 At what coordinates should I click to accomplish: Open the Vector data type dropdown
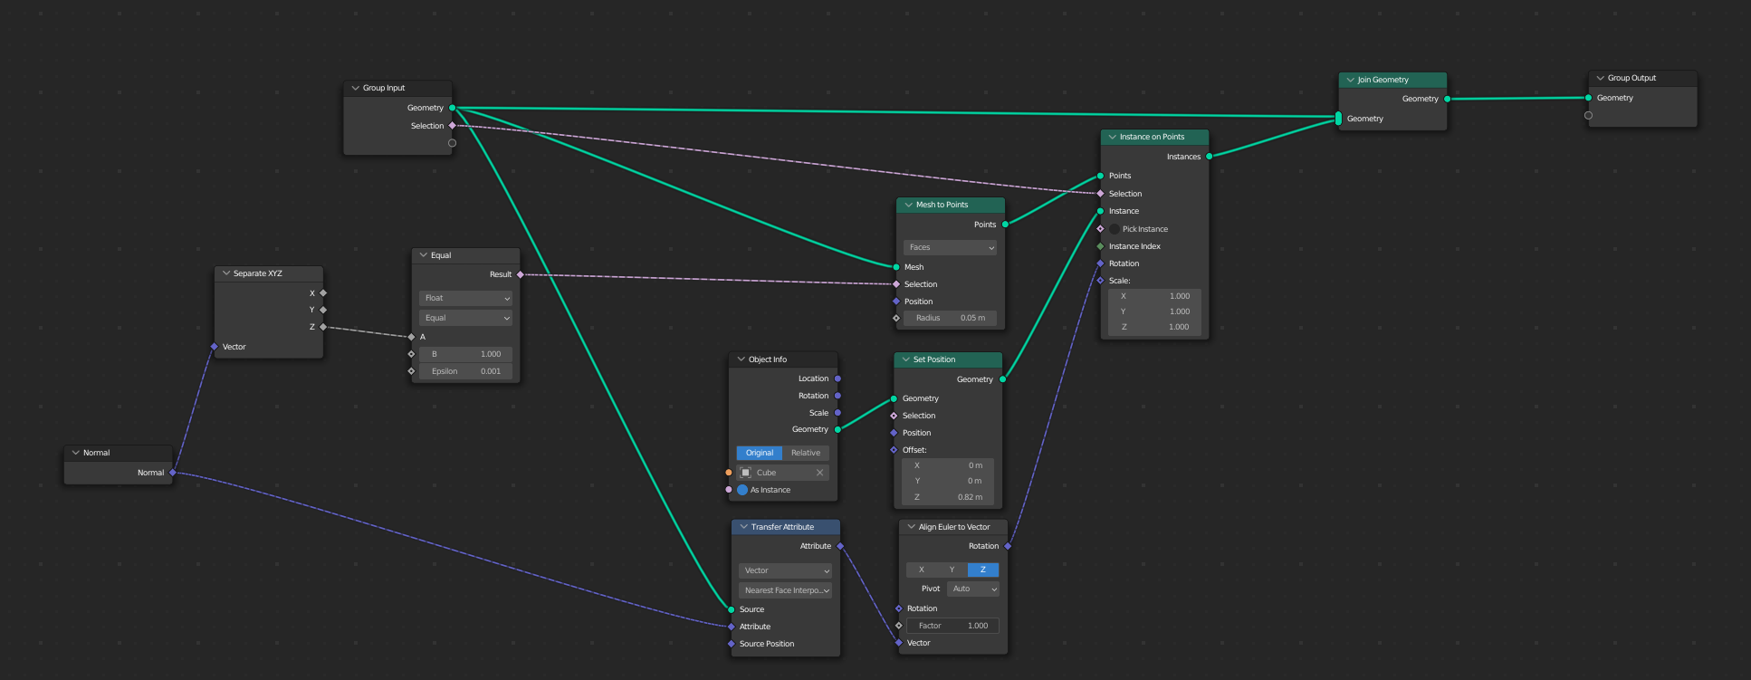(x=785, y=570)
